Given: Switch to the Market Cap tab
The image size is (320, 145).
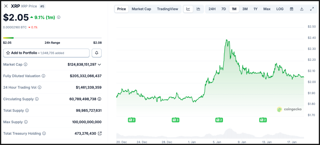Looking at the screenshot, I should pos(141,9).
